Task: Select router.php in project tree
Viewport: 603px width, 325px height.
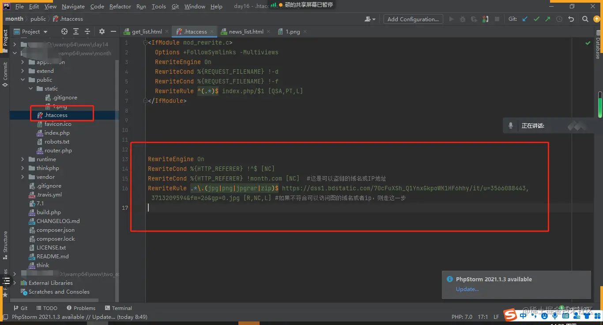Action: coord(58,151)
